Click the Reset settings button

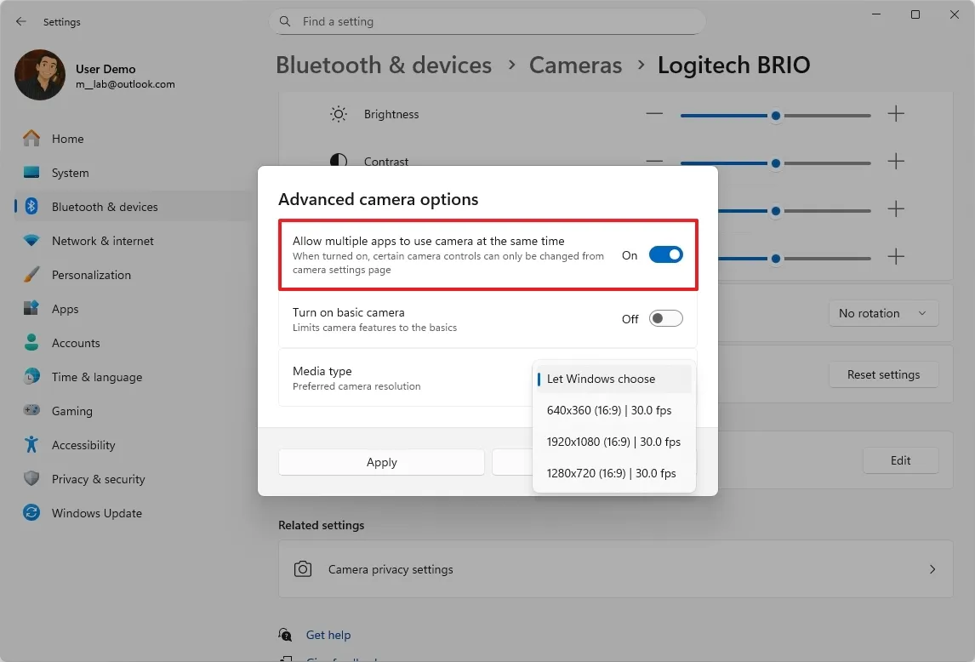coord(883,374)
